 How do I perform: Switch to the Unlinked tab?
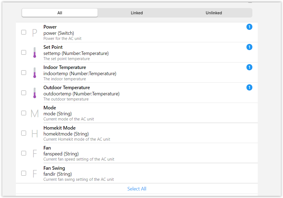[x=214, y=13]
